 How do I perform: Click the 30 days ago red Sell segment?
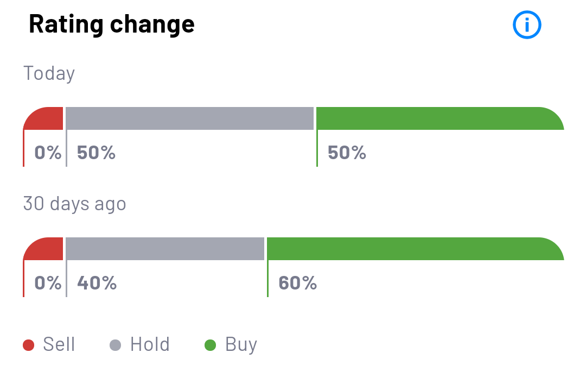pos(44,249)
